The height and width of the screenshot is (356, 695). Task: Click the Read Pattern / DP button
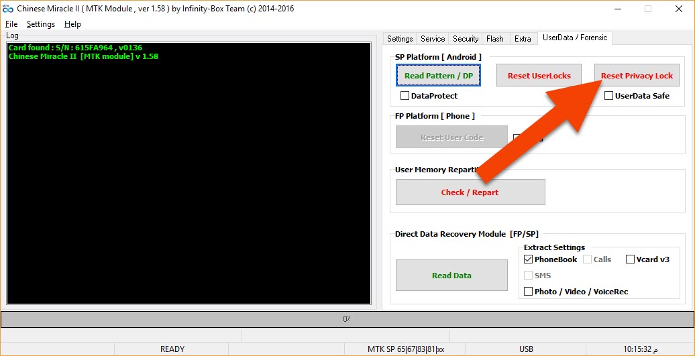[x=438, y=76]
